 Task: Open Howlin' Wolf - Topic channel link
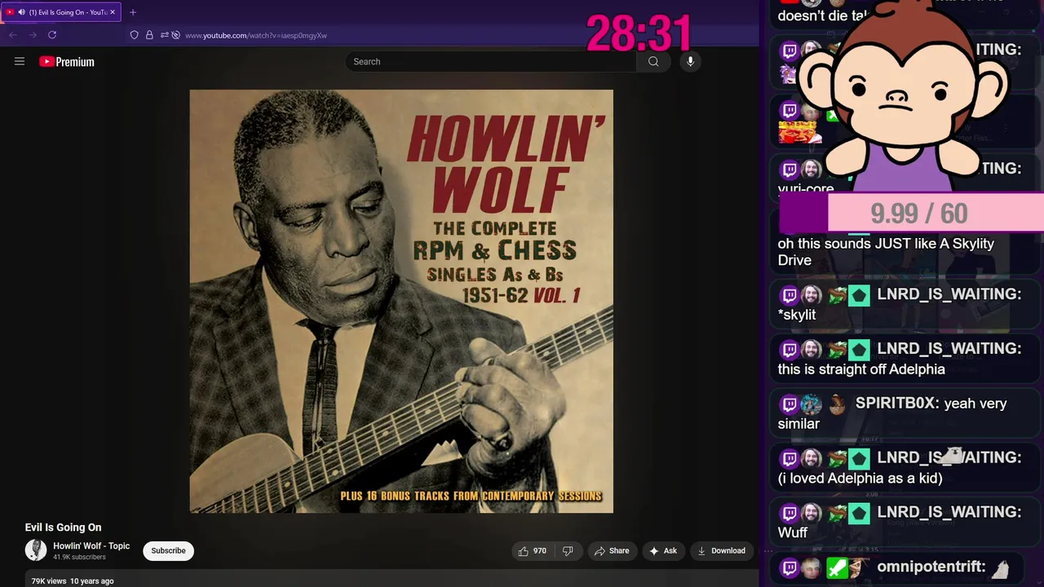91,546
